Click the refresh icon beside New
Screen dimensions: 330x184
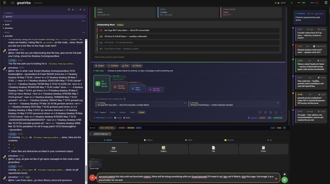click(x=284, y=128)
